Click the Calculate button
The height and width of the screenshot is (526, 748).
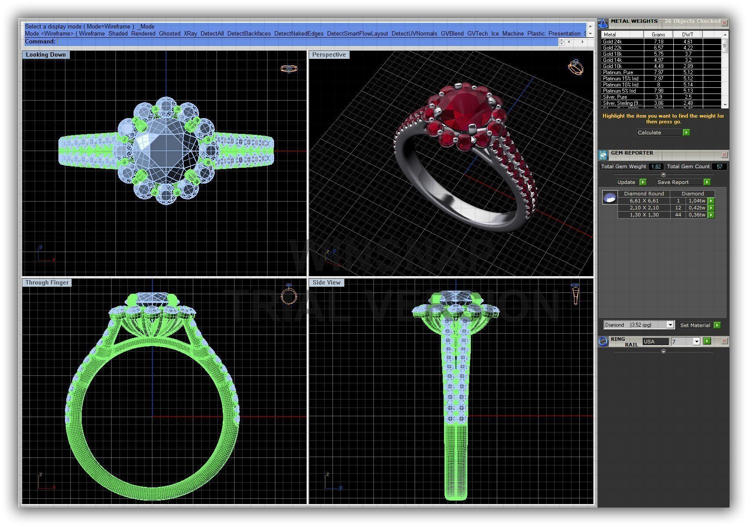click(x=659, y=132)
